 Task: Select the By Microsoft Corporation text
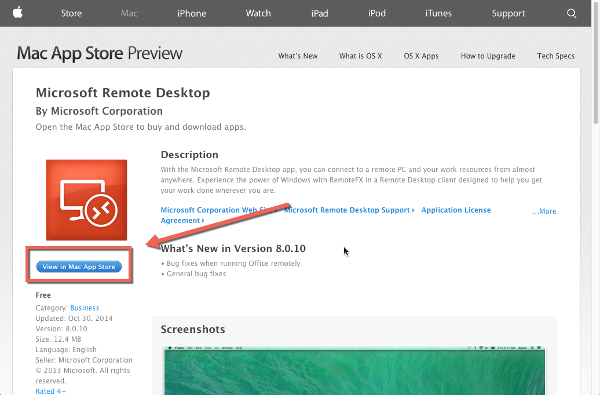tap(99, 111)
